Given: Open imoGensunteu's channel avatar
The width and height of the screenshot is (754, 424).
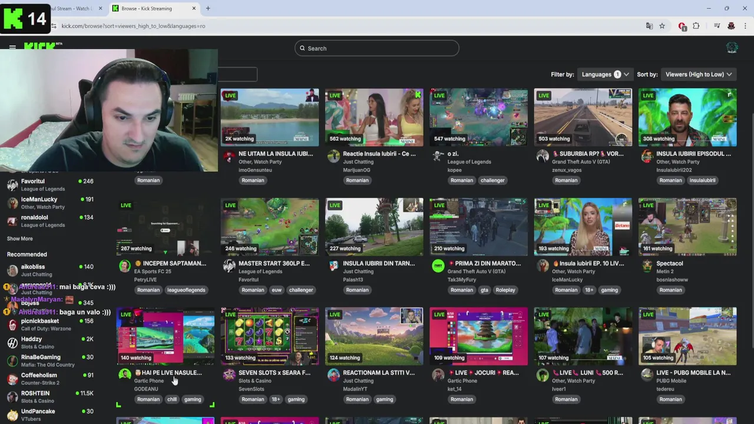Looking at the screenshot, I should click(x=229, y=156).
